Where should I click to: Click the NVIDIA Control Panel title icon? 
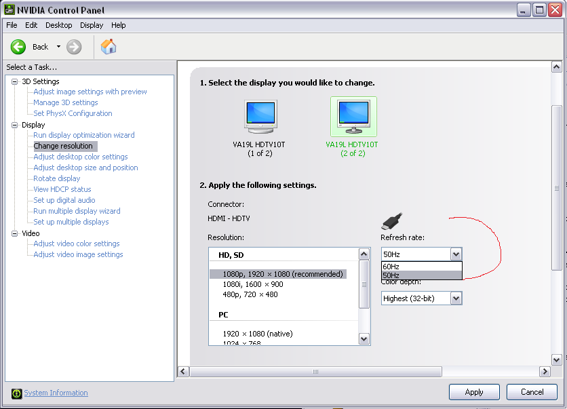pos(9,9)
